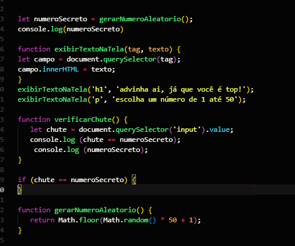Image resolution: width=295 pixels, height=246 pixels.
Task: Click the 'h1' string argument
Action: pyautogui.click(x=99, y=89)
